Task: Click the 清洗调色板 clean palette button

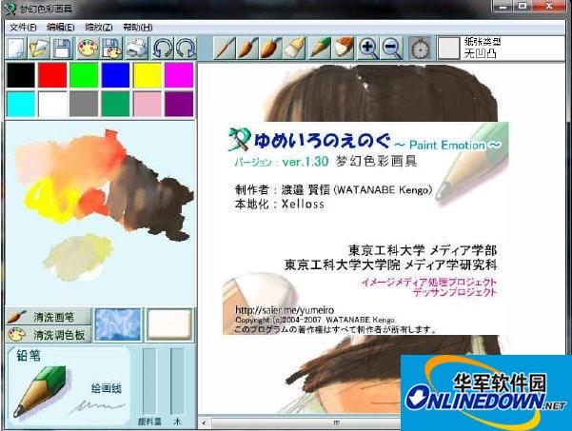Action: (49, 334)
